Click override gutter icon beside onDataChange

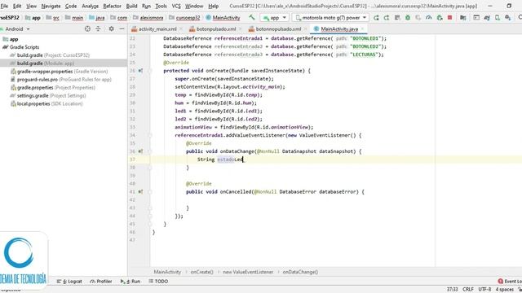(x=140, y=151)
